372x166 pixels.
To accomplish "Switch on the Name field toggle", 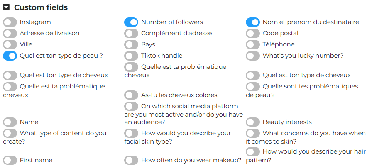I will (x=10, y=122).
